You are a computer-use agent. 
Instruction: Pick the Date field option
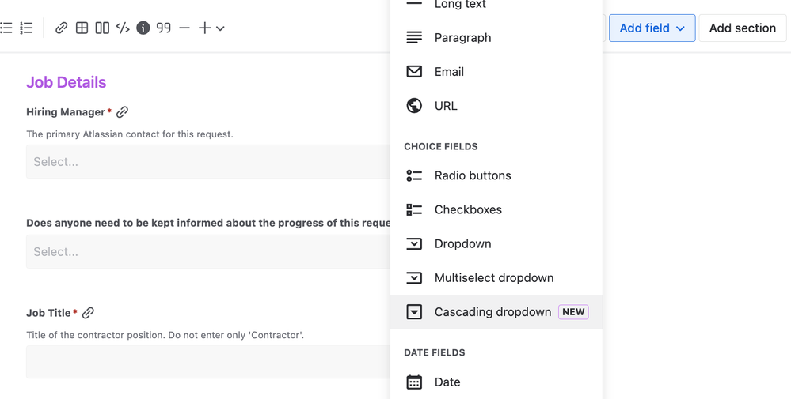[447, 382]
